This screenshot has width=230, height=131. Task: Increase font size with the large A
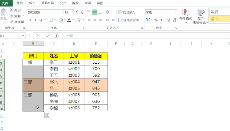pyautogui.click(x=77, y=12)
